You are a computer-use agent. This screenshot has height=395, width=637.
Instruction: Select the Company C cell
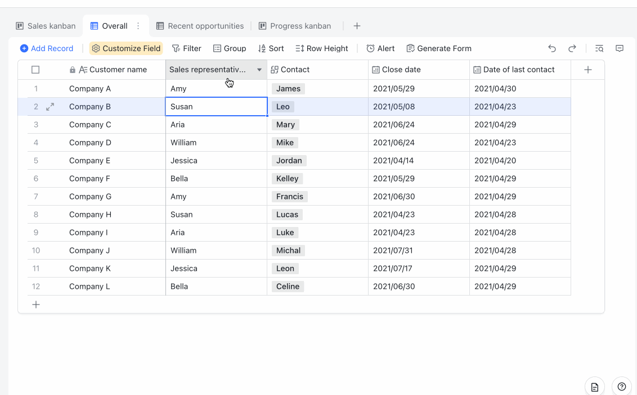pyautogui.click(x=115, y=125)
